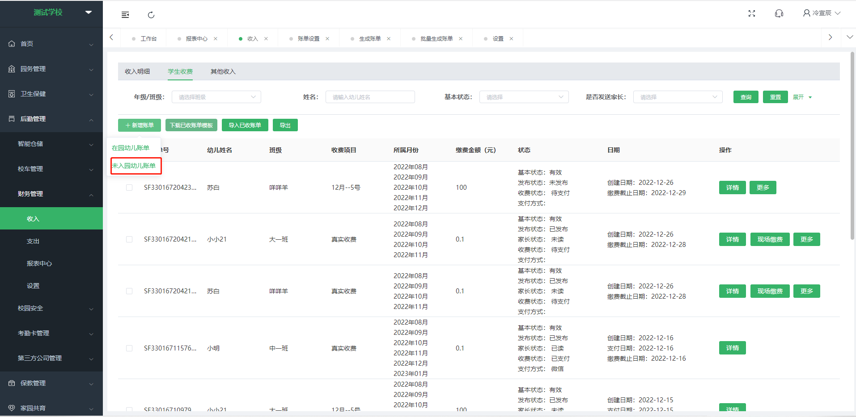Viewport: 856px width, 417px height.
Task: Tick the checkbox for the 苏白 真实收费 row
Action: [x=129, y=291]
